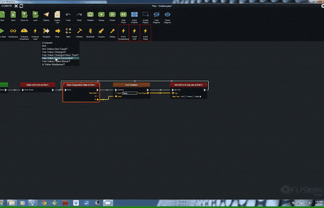Click the Deploy Lua icon
The image size is (324, 208).
tap(57, 14)
